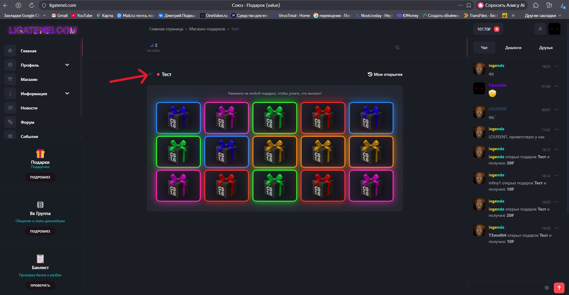Image resolution: width=569 pixels, height=295 pixels.
Task: Click the Подарки gift box icon
Action: [x=40, y=153]
